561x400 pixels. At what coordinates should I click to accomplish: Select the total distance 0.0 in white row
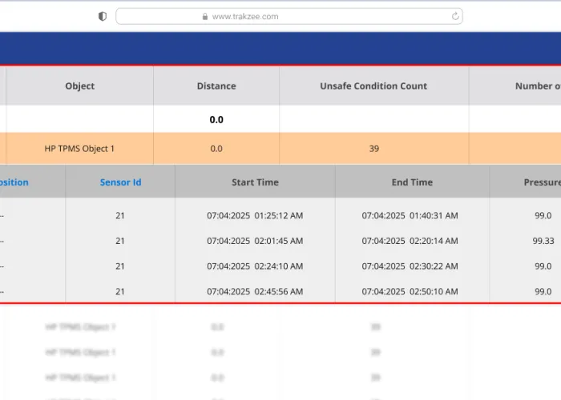click(x=216, y=120)
